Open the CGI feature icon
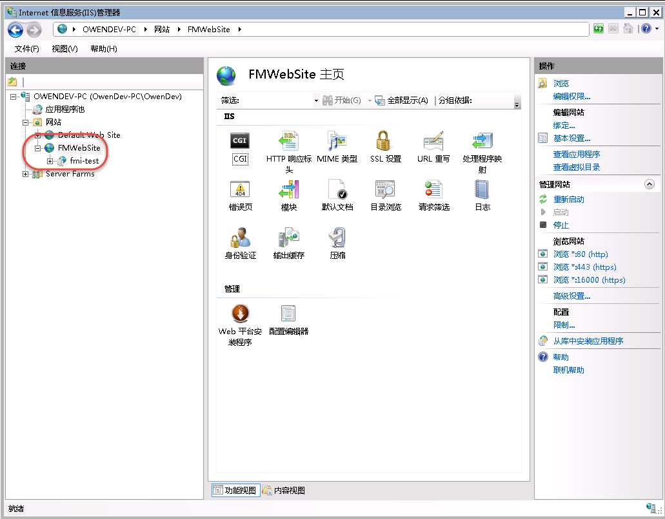Viewport: 665px width, 519px height. (x=240, y=142)
